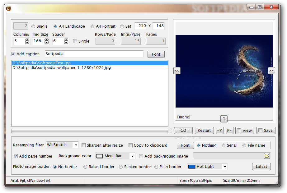Decrease the Img Size value with down arrow
This screenshot has width=287, height=193.
coord(47,42)
